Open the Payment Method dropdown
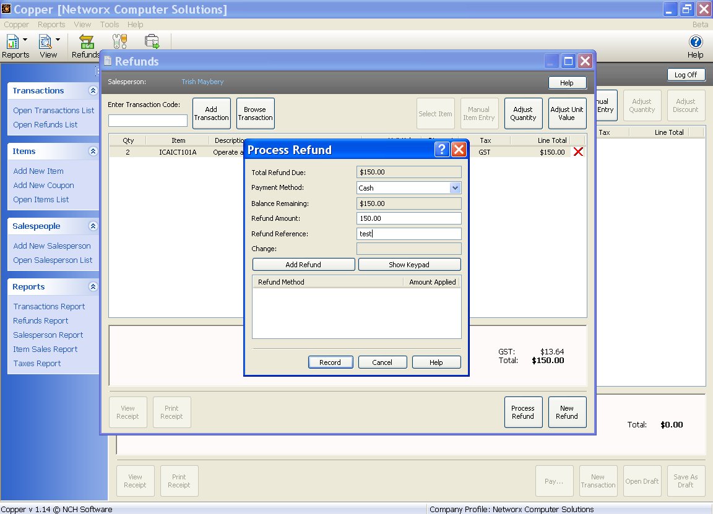Viewport: 713px width, 514px height. tap(455, 187)
